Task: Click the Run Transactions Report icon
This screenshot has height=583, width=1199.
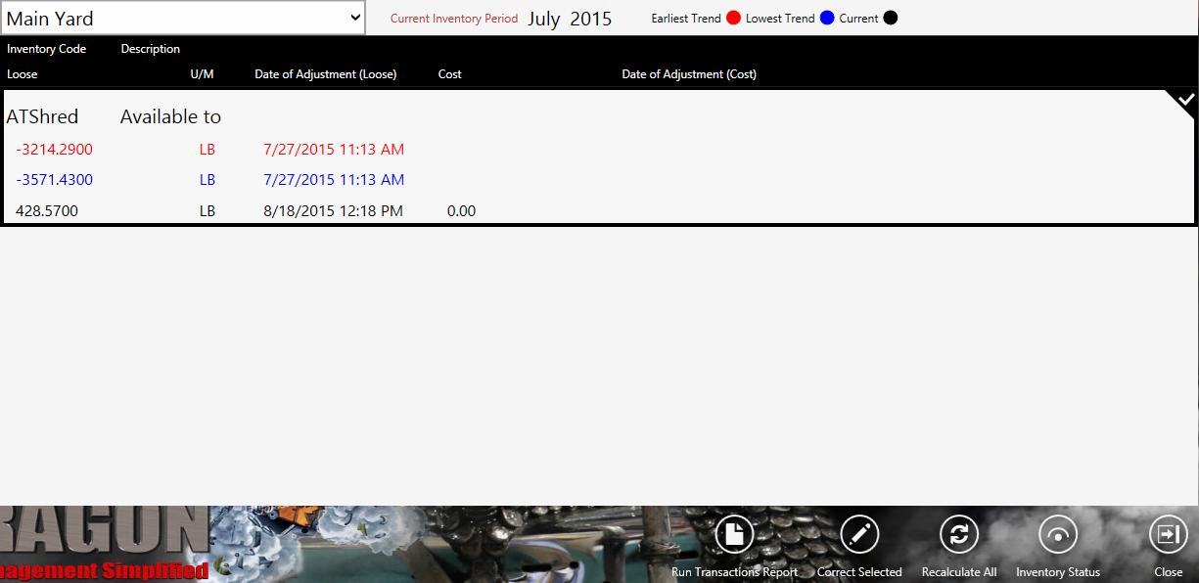Action: [x=735, y=534]
